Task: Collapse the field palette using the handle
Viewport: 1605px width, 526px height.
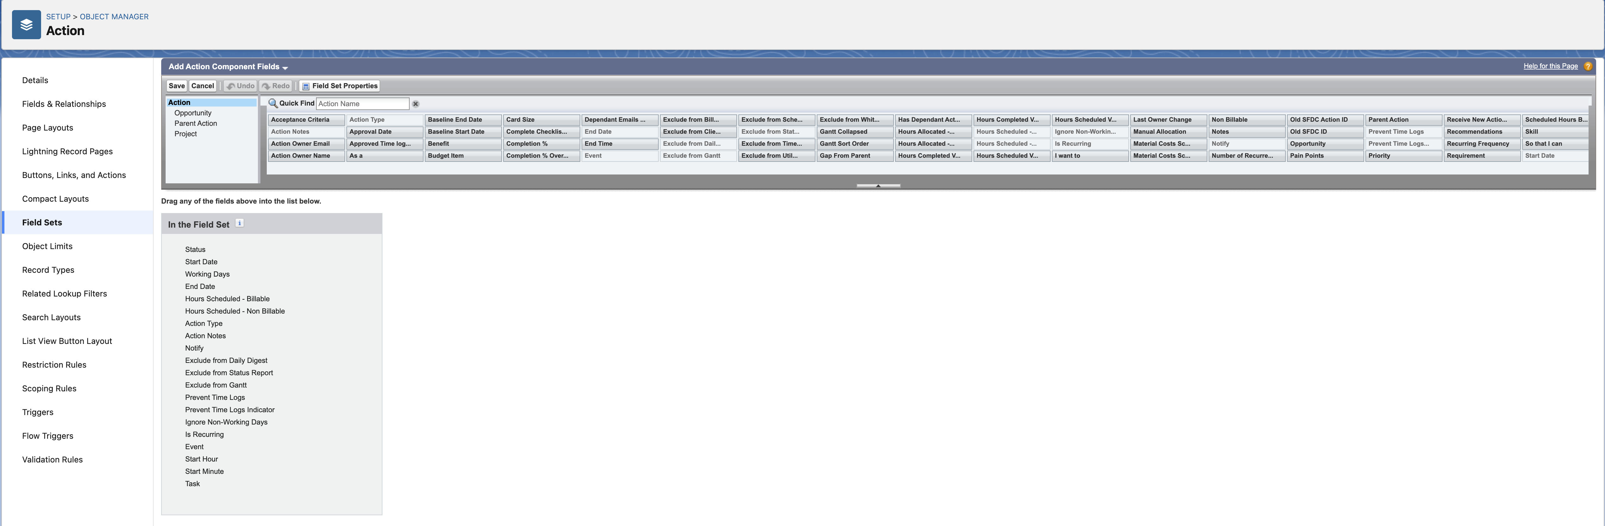Action: tap(878, 186)
